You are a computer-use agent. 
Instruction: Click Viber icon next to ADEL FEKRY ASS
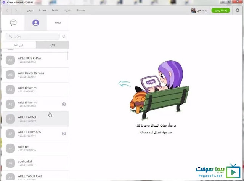click(64, 133)
